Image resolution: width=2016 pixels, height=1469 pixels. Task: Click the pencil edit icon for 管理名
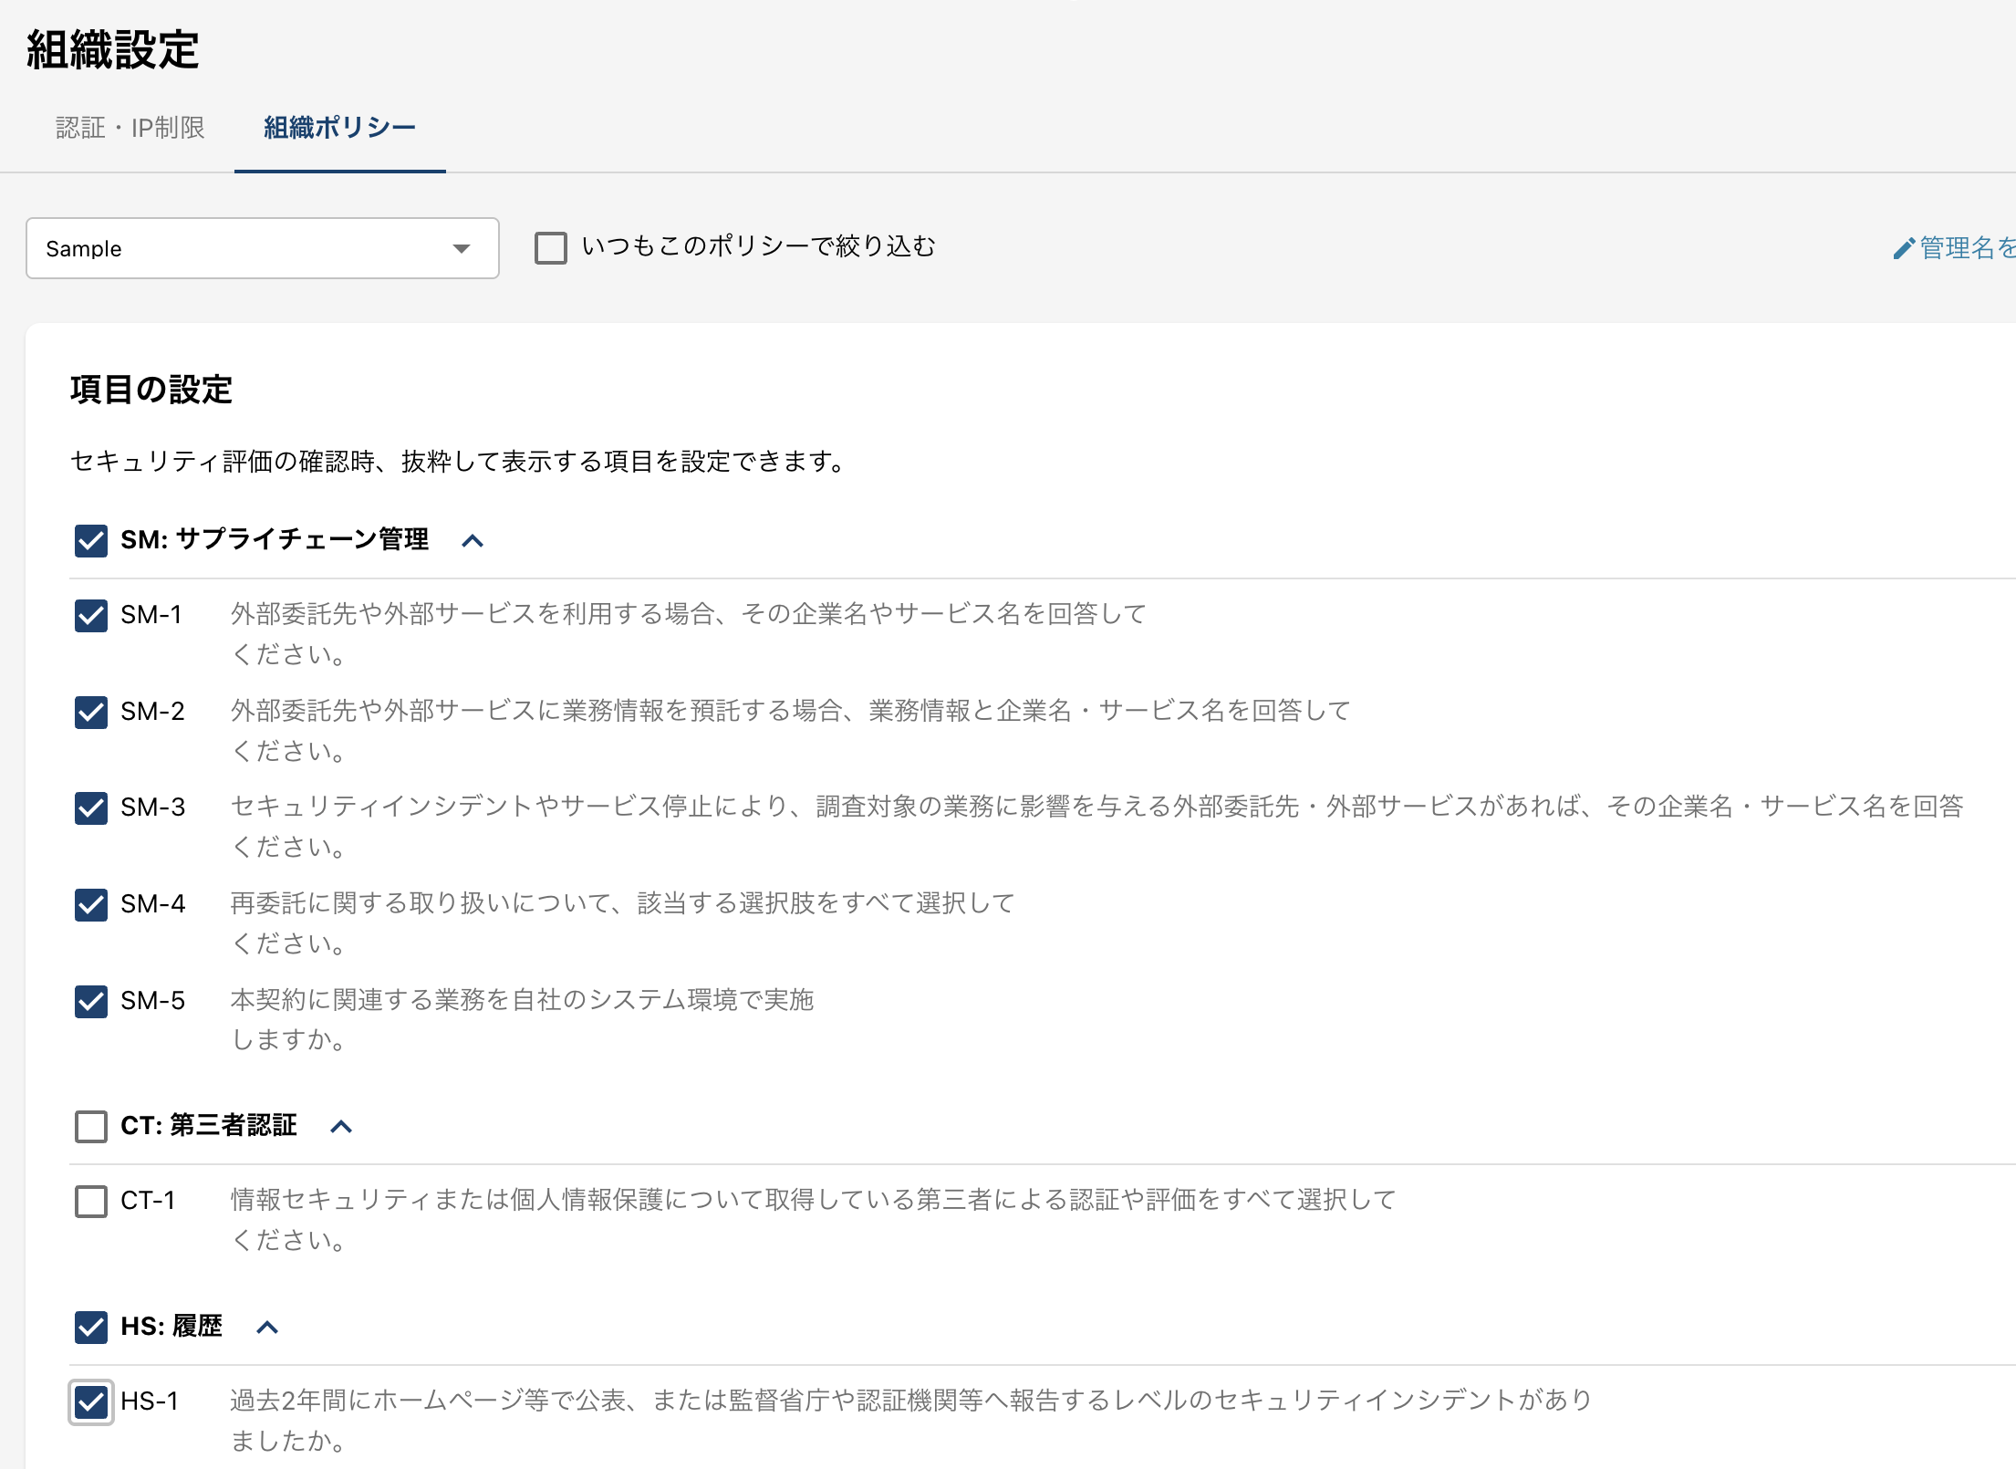[1904, 248]
